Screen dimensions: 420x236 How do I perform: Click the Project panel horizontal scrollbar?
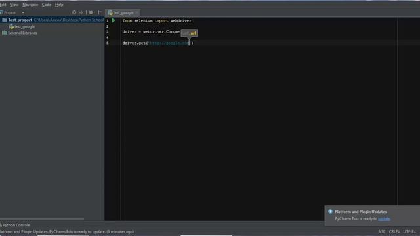[x=42, y=219]
